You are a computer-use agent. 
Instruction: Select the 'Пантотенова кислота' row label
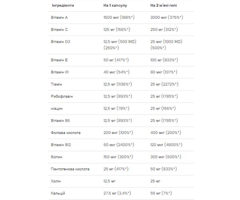pos(70,169)
